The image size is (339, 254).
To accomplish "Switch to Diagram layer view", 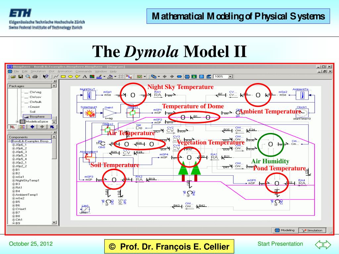I will pyautogui.click(x=187, y=76).
